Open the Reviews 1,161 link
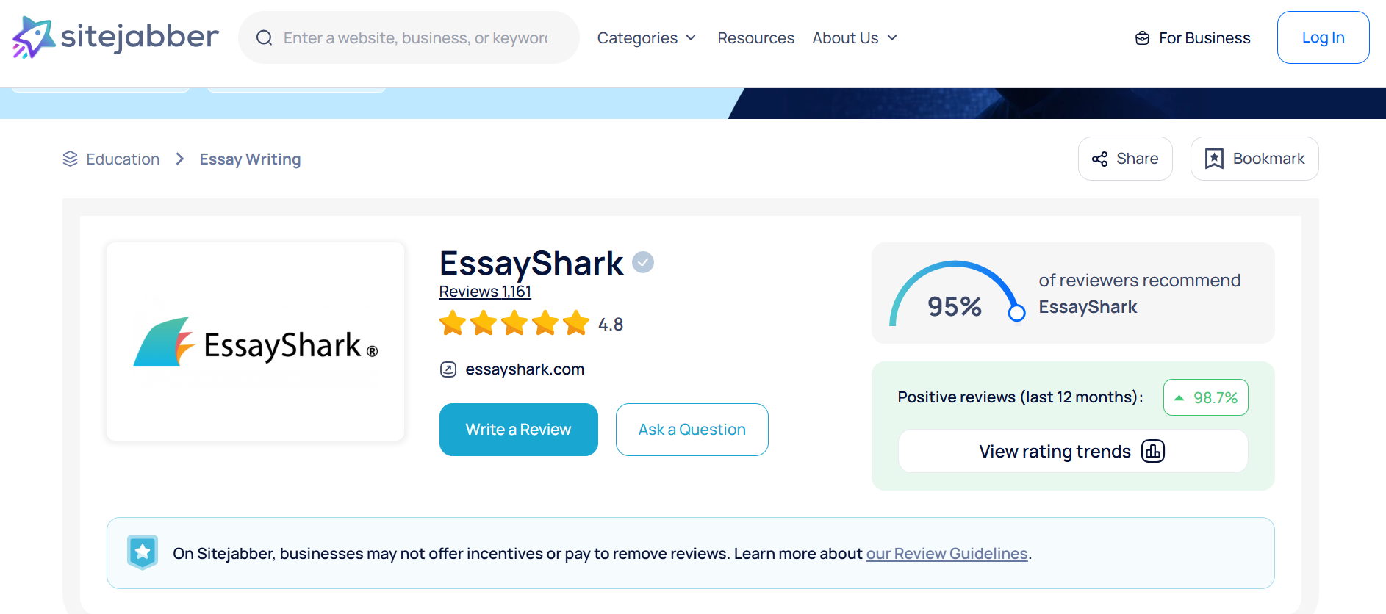Image resolution: width=1386 pixels, height=614 pixels. pyautogui.click(x=485, y=292)
